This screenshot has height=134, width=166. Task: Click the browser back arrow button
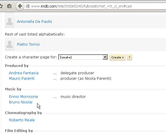point(20,6)
